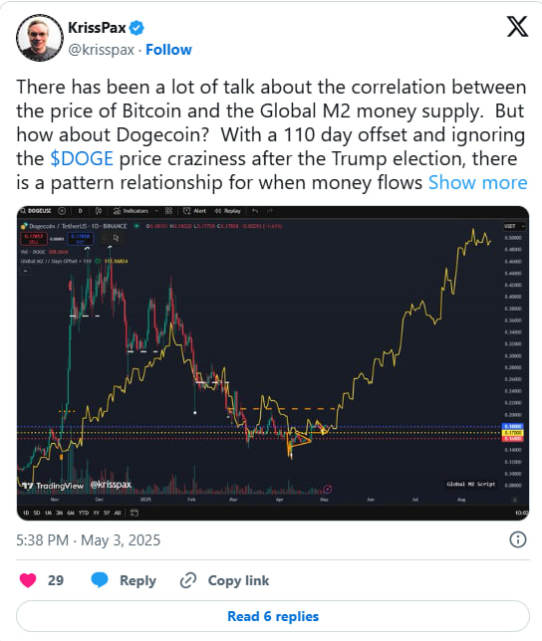Click the X logo icon
Image resolution: width=542 pixels, height=641 pixels.
517,27
